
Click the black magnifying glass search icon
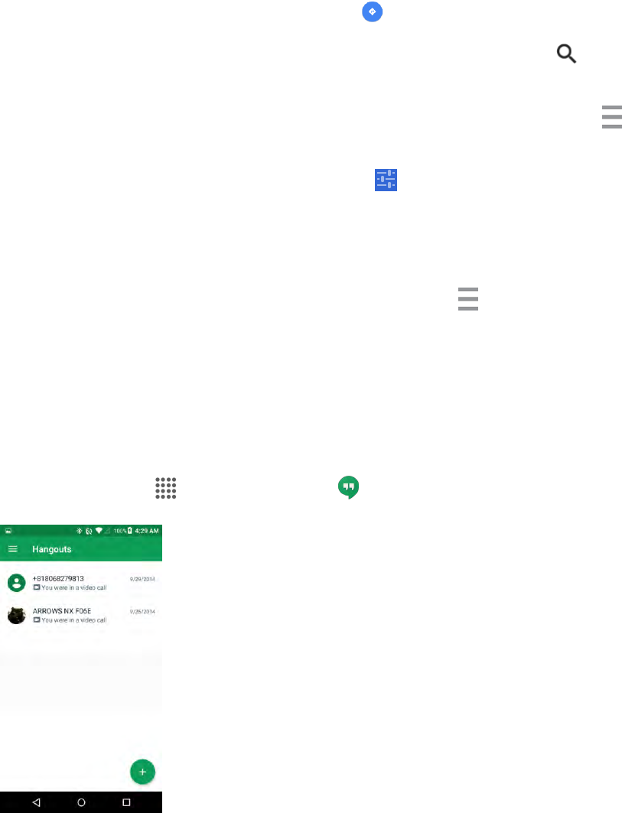(566, 54)
